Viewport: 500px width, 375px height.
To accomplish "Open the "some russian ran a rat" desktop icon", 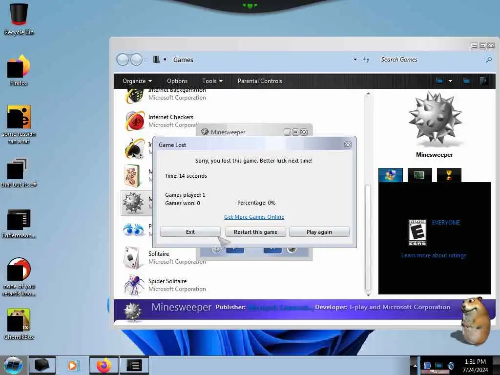I will (x=19, y=125).
